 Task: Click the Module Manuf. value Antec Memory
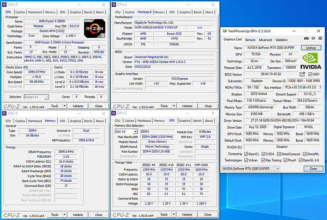[x=158, y=141]
